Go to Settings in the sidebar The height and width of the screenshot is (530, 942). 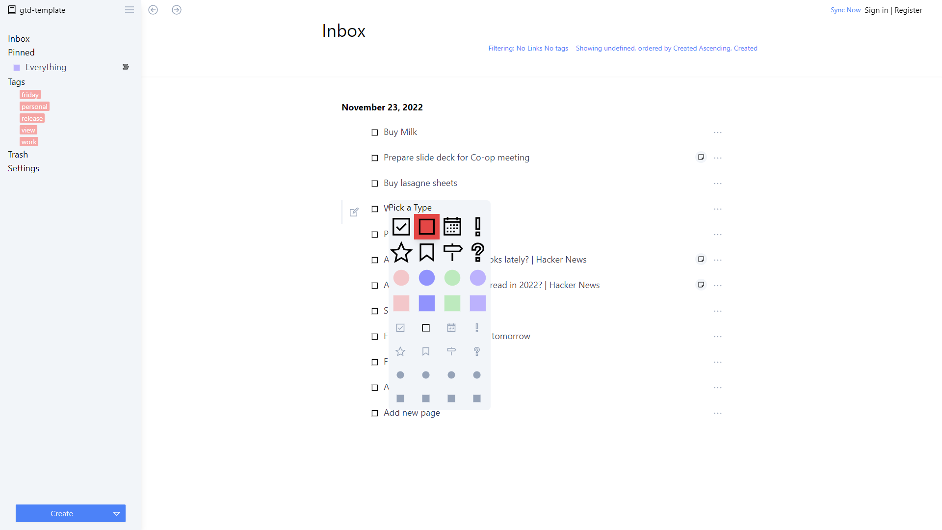coord(24,168)
